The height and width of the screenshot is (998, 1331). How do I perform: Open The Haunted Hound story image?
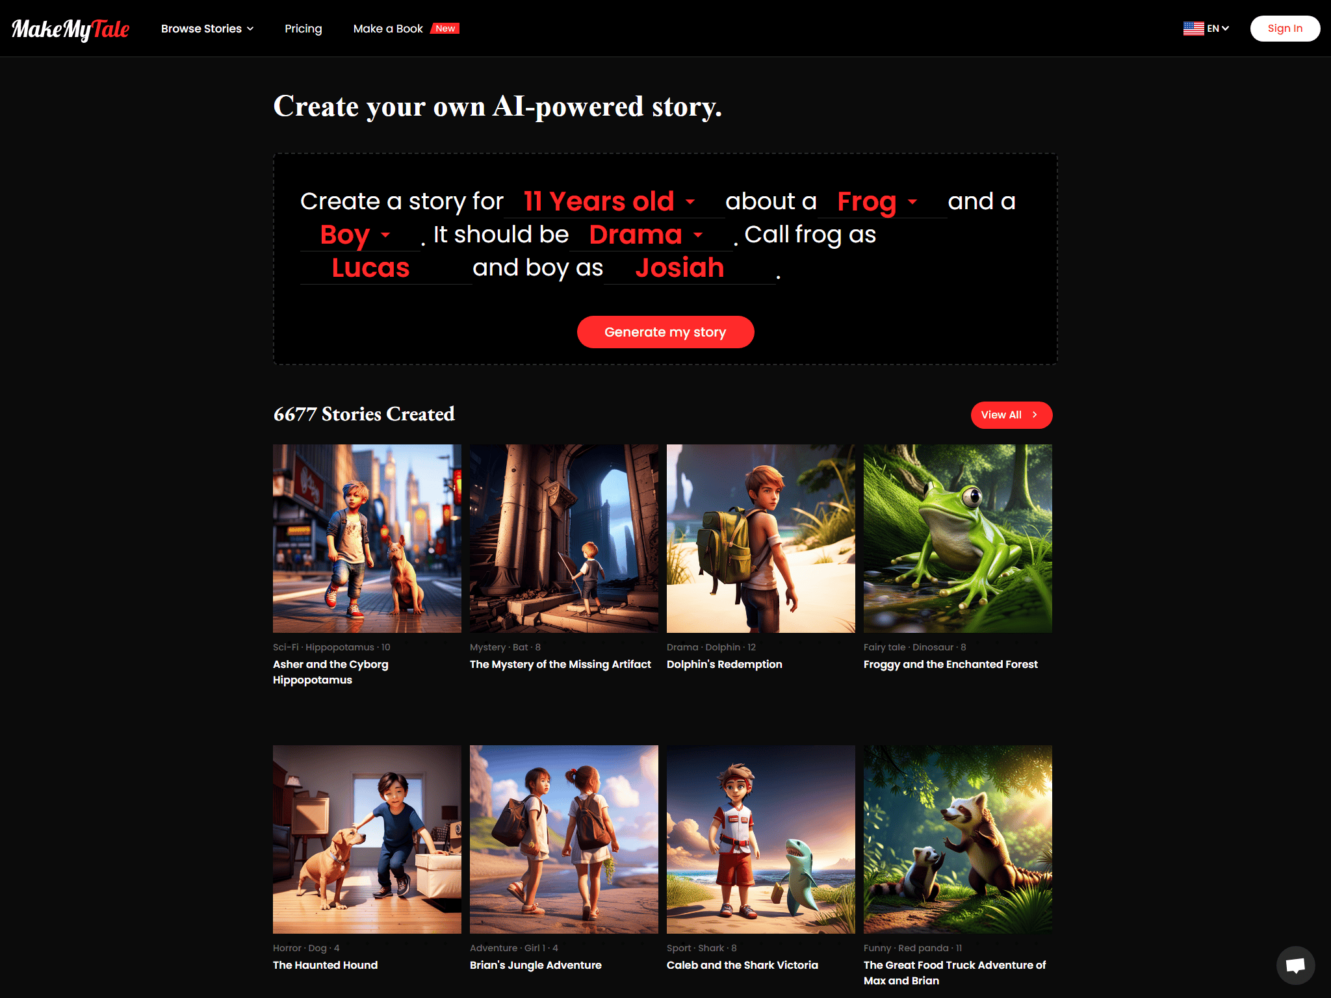367,839
